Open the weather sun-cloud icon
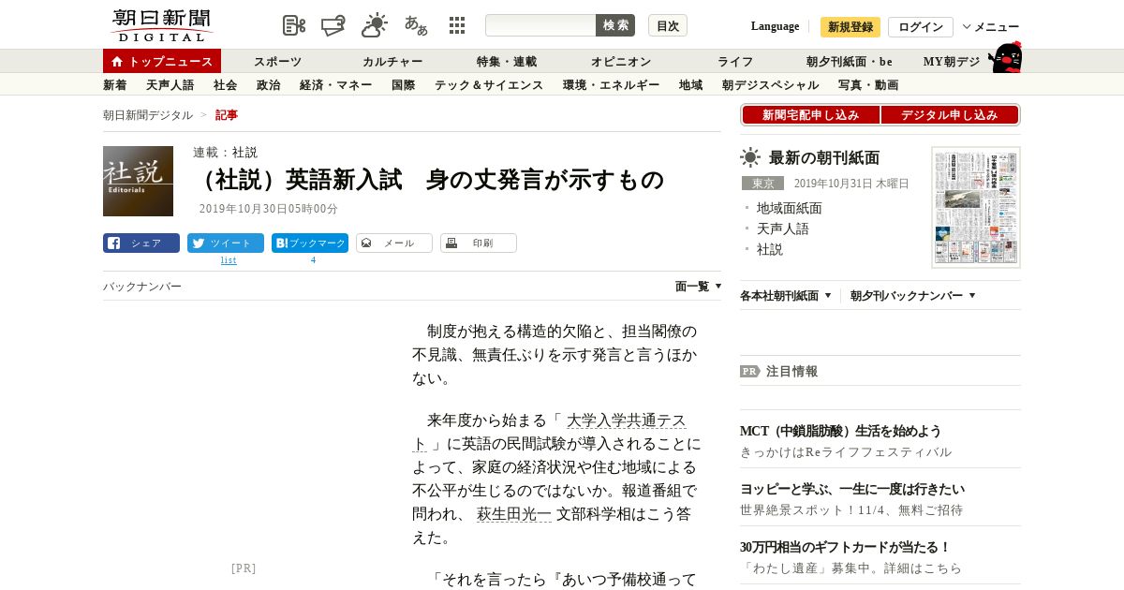The height and width of the screenshot is (590, 1124). coord(375,25)
